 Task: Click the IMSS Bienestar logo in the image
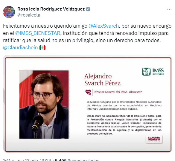coord(153,72)
